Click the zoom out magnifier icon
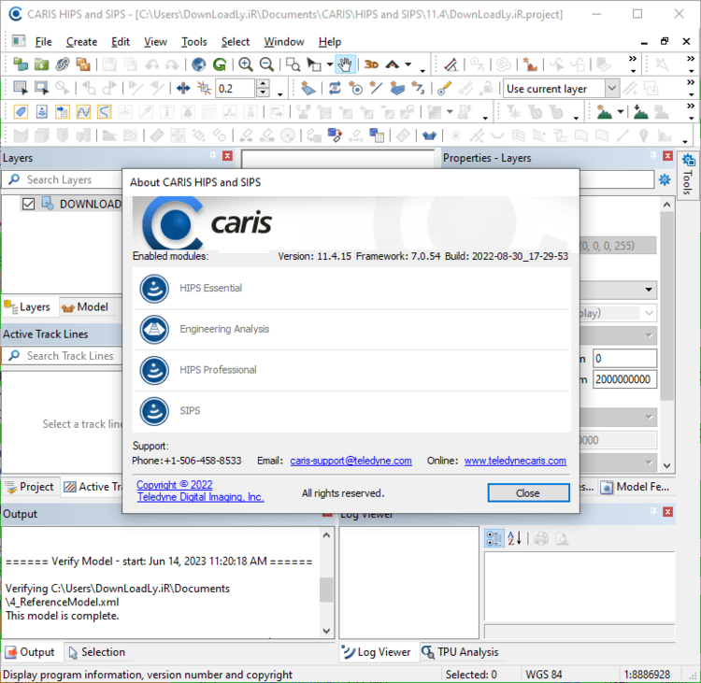Image resolution: width=701 pixels, height=683 pixels. pyautogui.click(x=267, y=64)
